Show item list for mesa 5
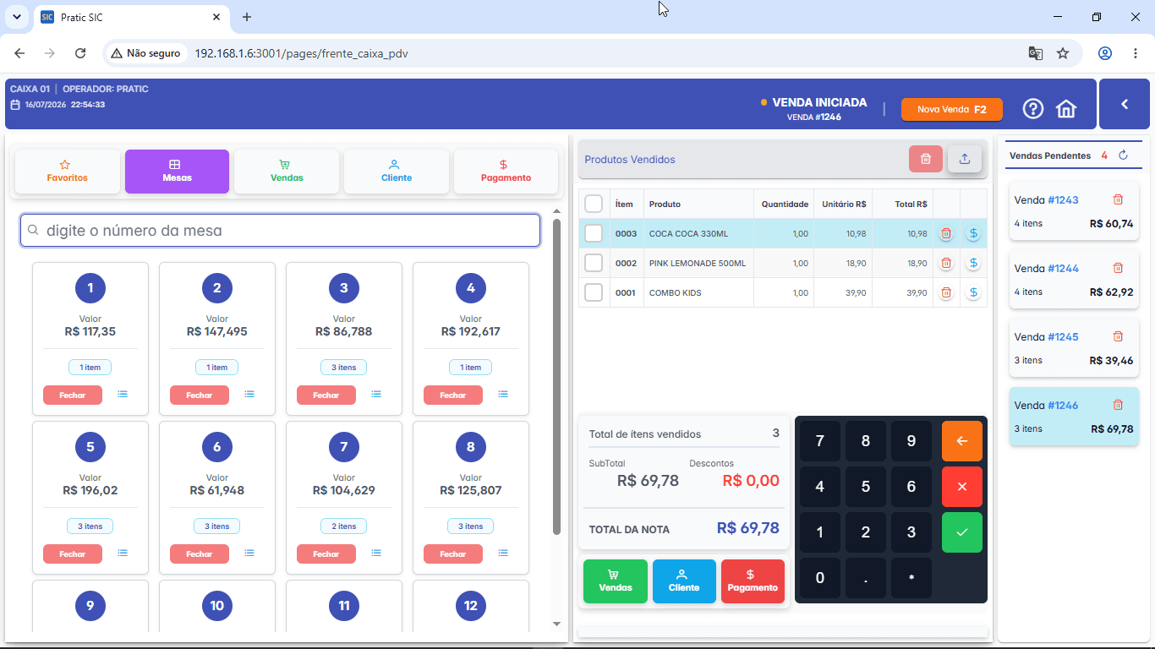The height and width of the screenshot is (649, 1155). tap(123, 554)
